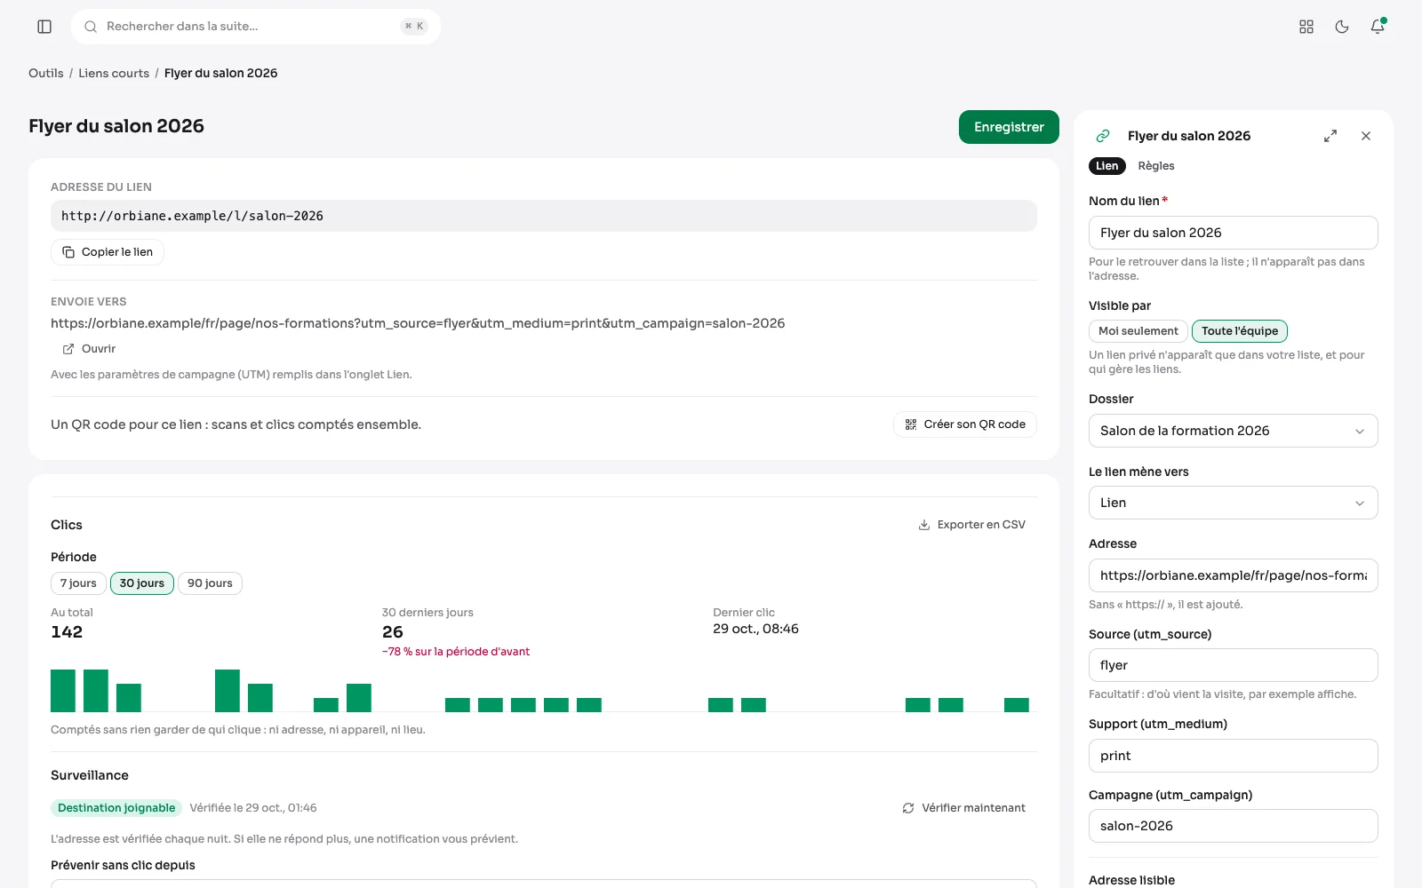Save changes with Enregistrer
Viewport: 1422px width, 888px height.
click(x=1009, y=127)
